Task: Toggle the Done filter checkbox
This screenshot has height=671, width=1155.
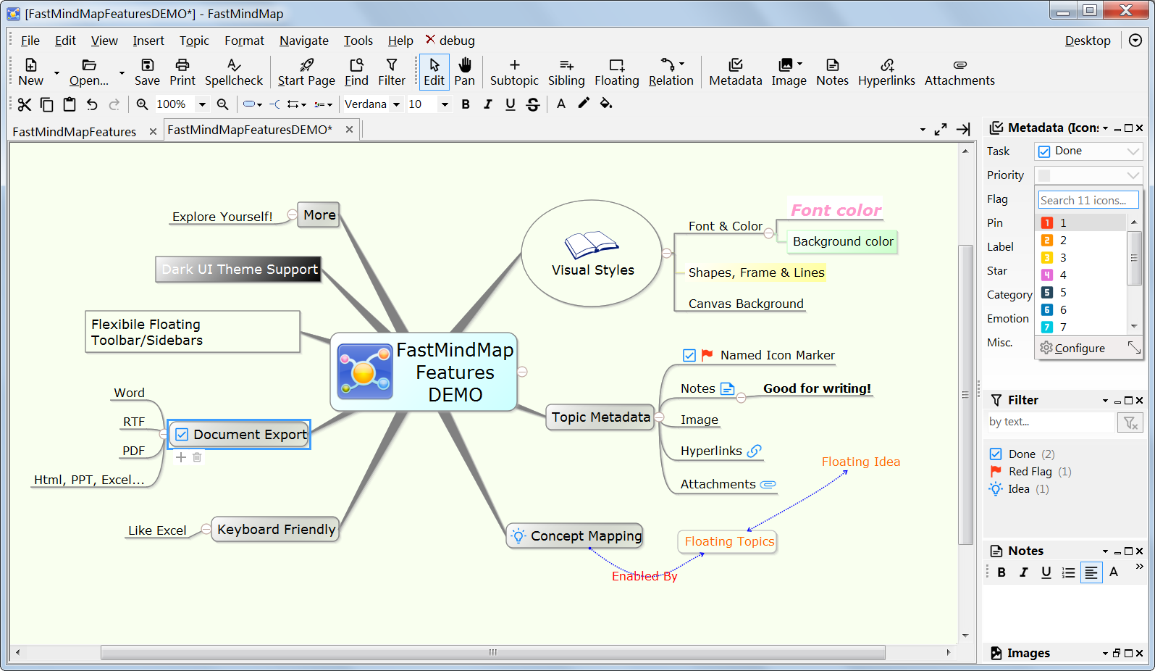Action: pos(996,454)
